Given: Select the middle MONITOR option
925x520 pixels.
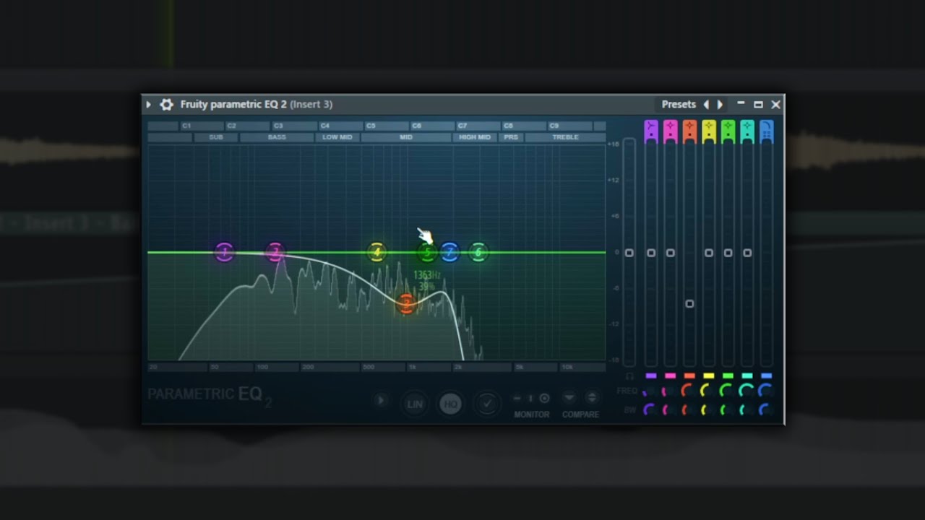Looking at the screenshot, I should click(530, 399).
